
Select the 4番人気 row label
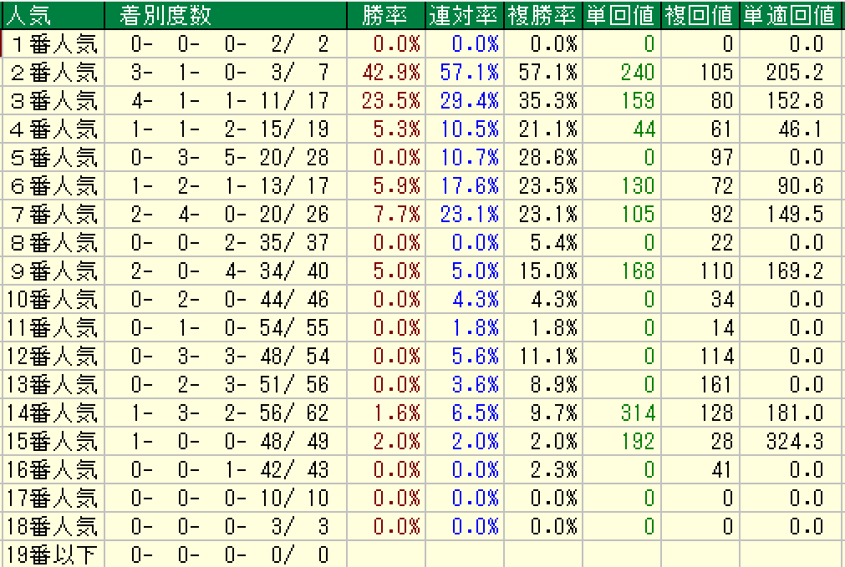(53, 129)
